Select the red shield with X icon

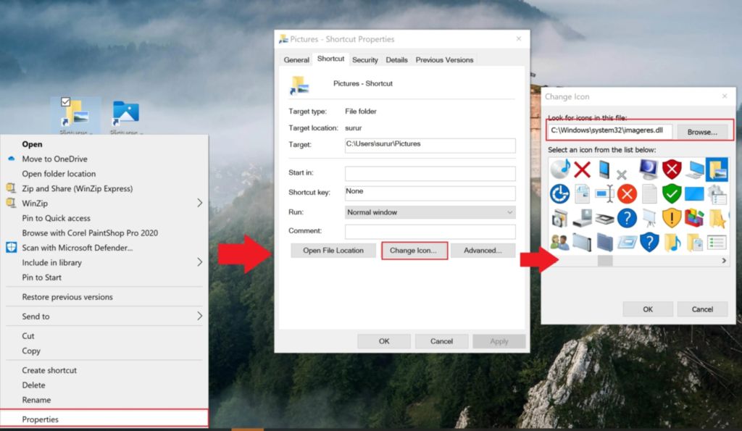pos(672,169)
